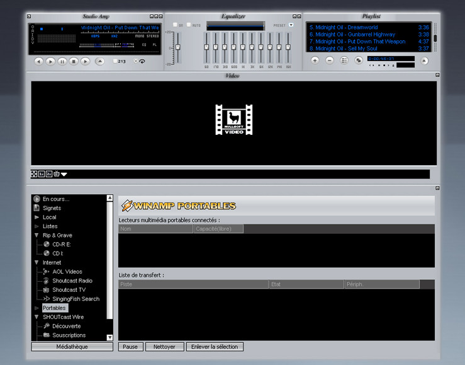The image size is (465, 365).
Task: Toggle the shuffle checkbox next to 213
Action: click(115, 61)
